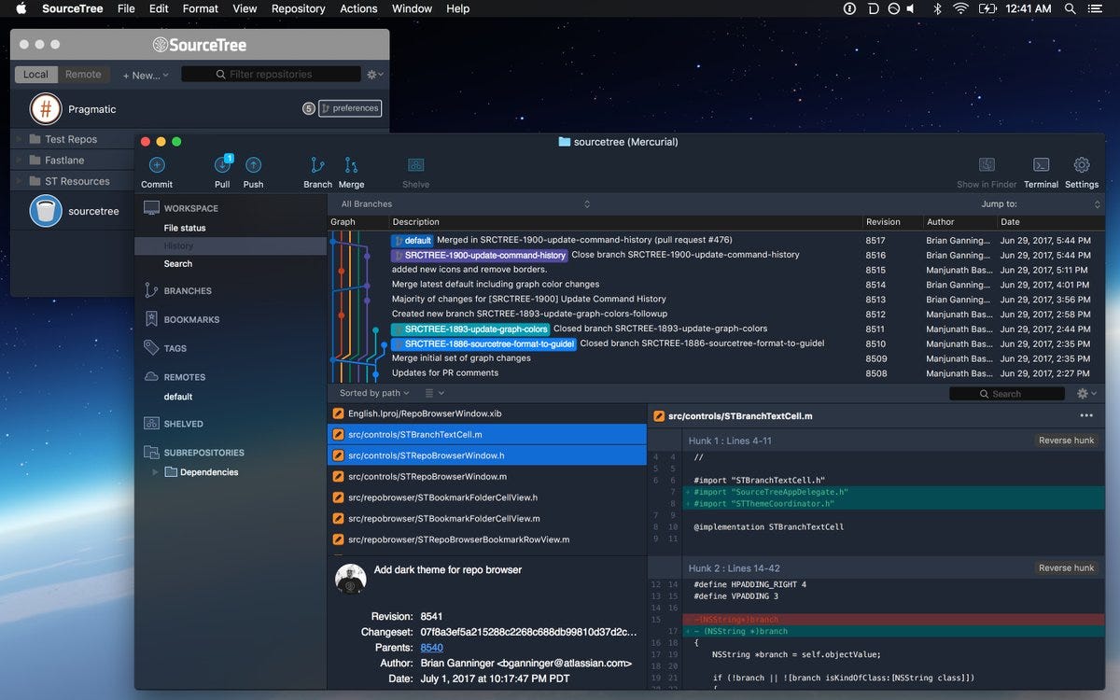
Task: Select file src/controls/STRepoBrowserWindow.m
Action: (x=429, y=477)
